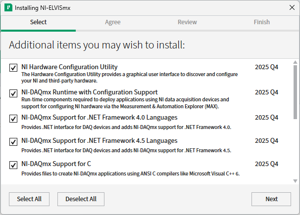Proceed with the Next button
The width and height of the screenshot is (300, 215).
[271, 199]
